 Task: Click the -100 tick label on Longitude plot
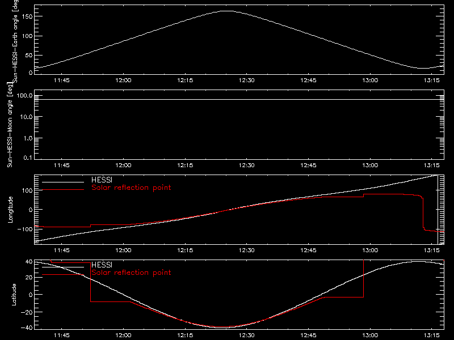click(25, 229)
